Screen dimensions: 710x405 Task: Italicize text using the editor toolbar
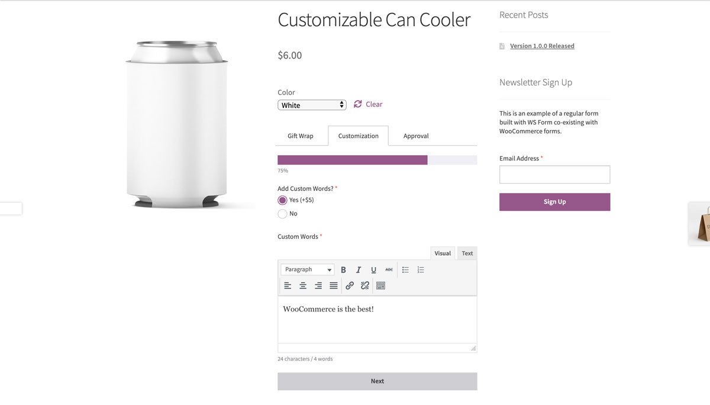point(359,269)
